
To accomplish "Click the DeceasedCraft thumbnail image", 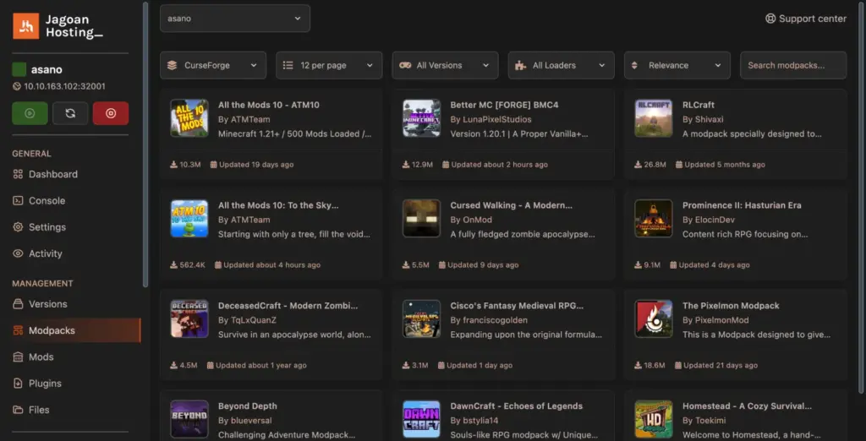I will click(x=189, y=319).
